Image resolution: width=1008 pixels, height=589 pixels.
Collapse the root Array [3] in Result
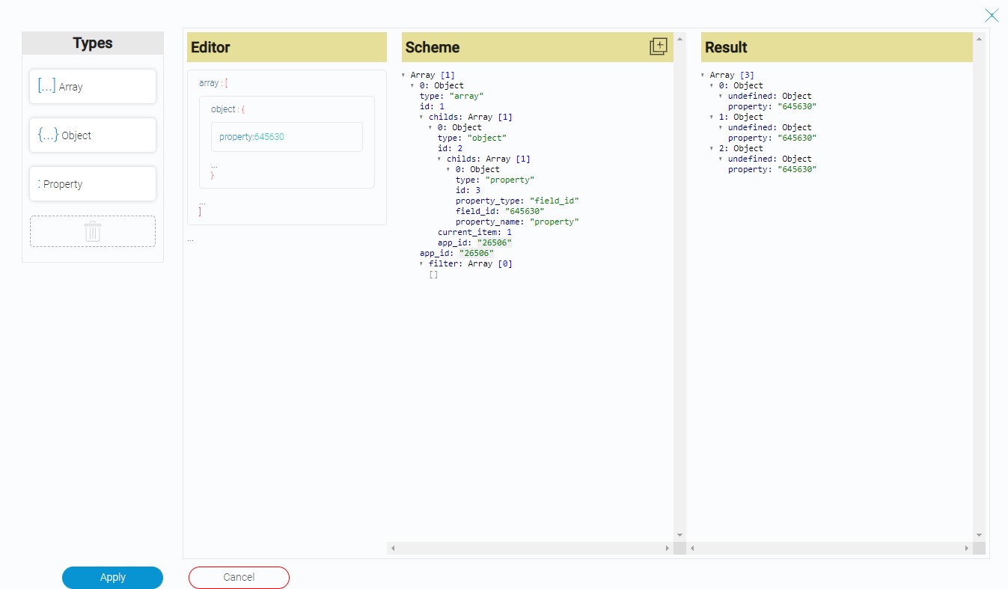pyautogui.click(x=703, y=75)
